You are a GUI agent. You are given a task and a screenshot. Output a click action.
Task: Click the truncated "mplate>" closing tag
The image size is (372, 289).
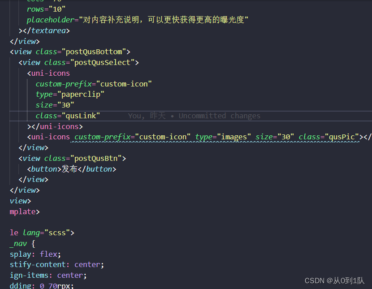(25, 211)
